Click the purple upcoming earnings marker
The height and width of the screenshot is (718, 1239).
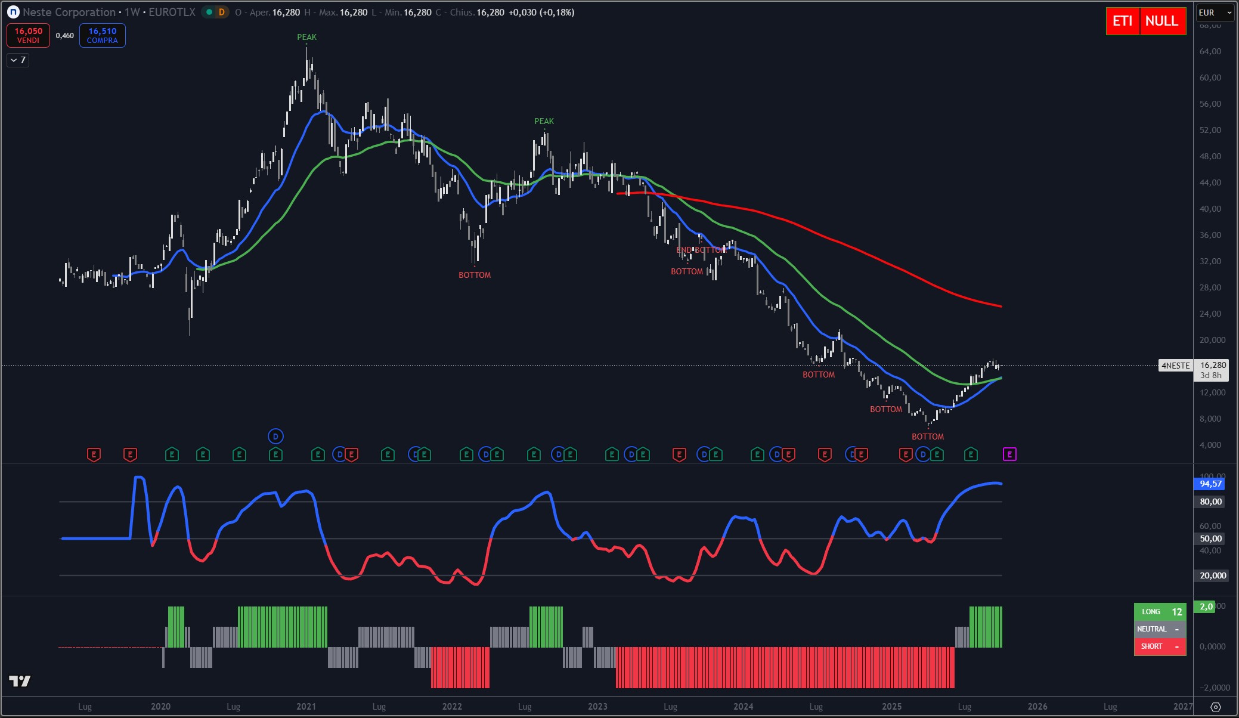[1009, 454]
